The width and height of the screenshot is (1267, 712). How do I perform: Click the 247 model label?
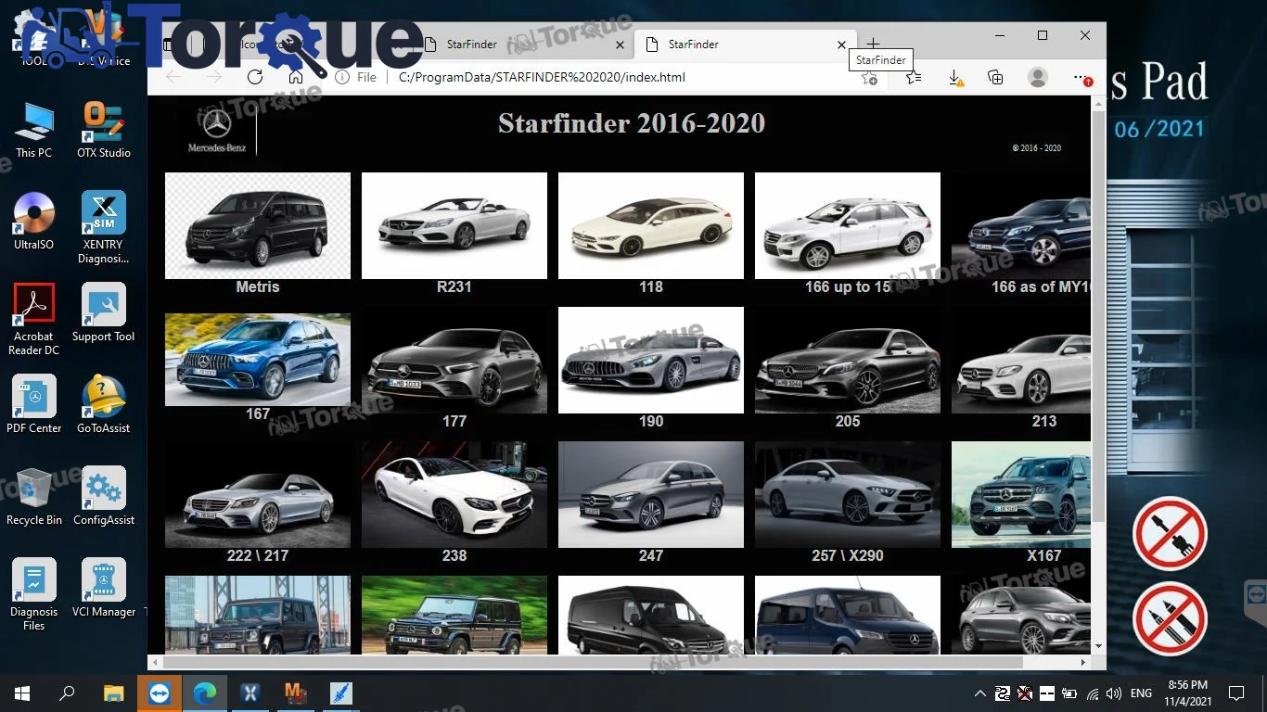click(x=651, y=556)
